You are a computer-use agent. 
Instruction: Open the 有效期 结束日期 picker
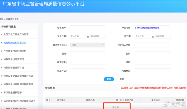point(163,36)
